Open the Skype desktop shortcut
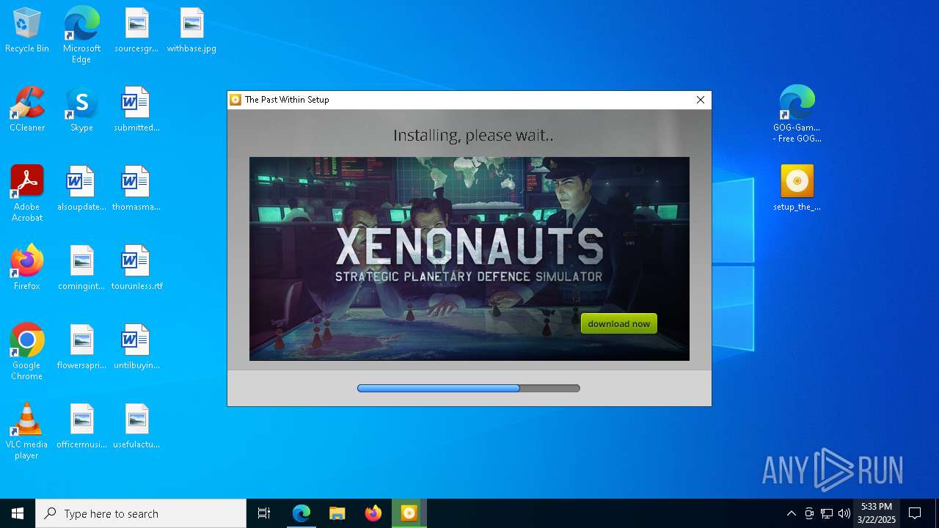This screenshot has height=528, width=939. [81, 110]
